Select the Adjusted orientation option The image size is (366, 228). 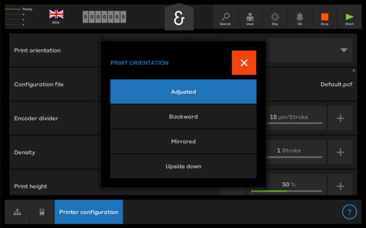click(183, 91)
